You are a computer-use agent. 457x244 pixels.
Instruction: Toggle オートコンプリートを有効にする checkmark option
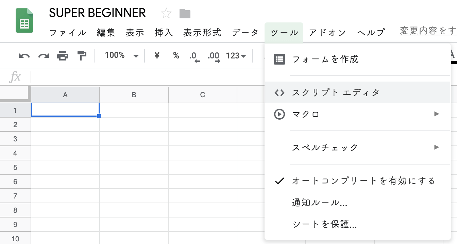(x=363, y=181)
